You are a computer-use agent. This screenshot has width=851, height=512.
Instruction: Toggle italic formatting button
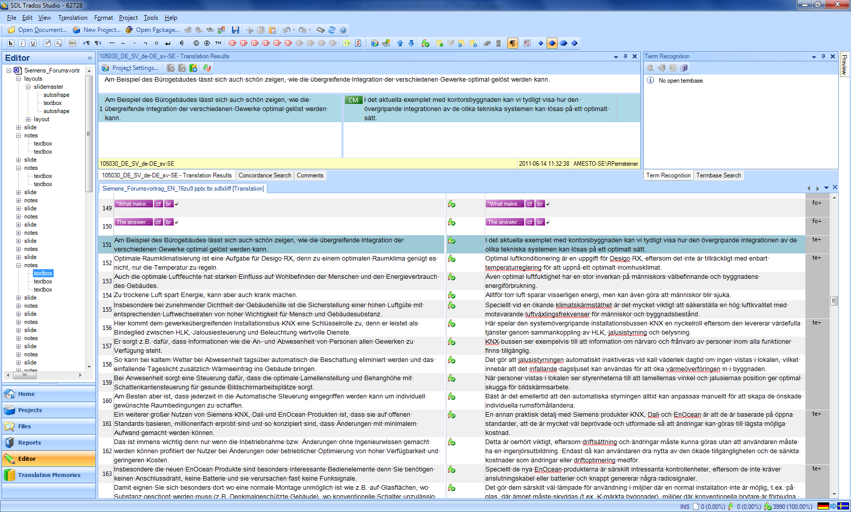(x=22, y=43)
